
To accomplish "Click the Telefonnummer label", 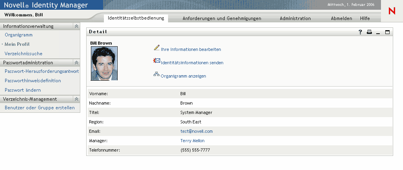I will tap(105, 150).
